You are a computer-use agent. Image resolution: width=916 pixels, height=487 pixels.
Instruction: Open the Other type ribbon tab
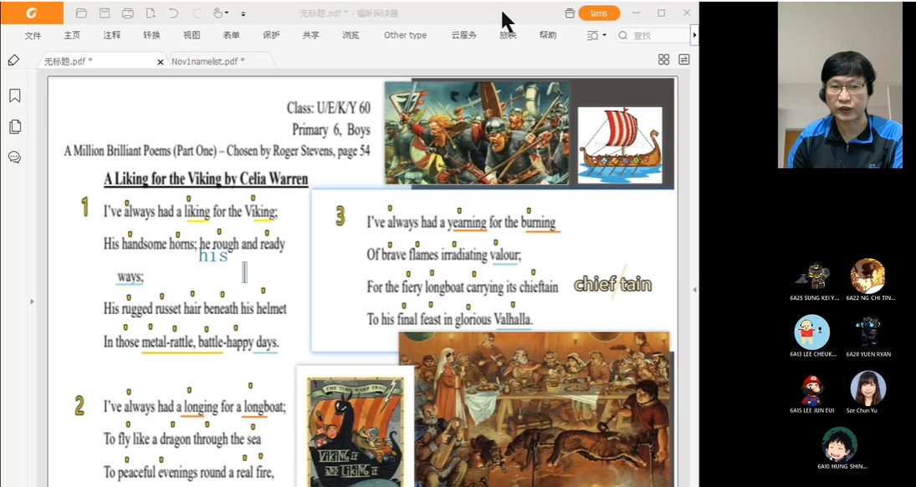click(x=405, y=35)
